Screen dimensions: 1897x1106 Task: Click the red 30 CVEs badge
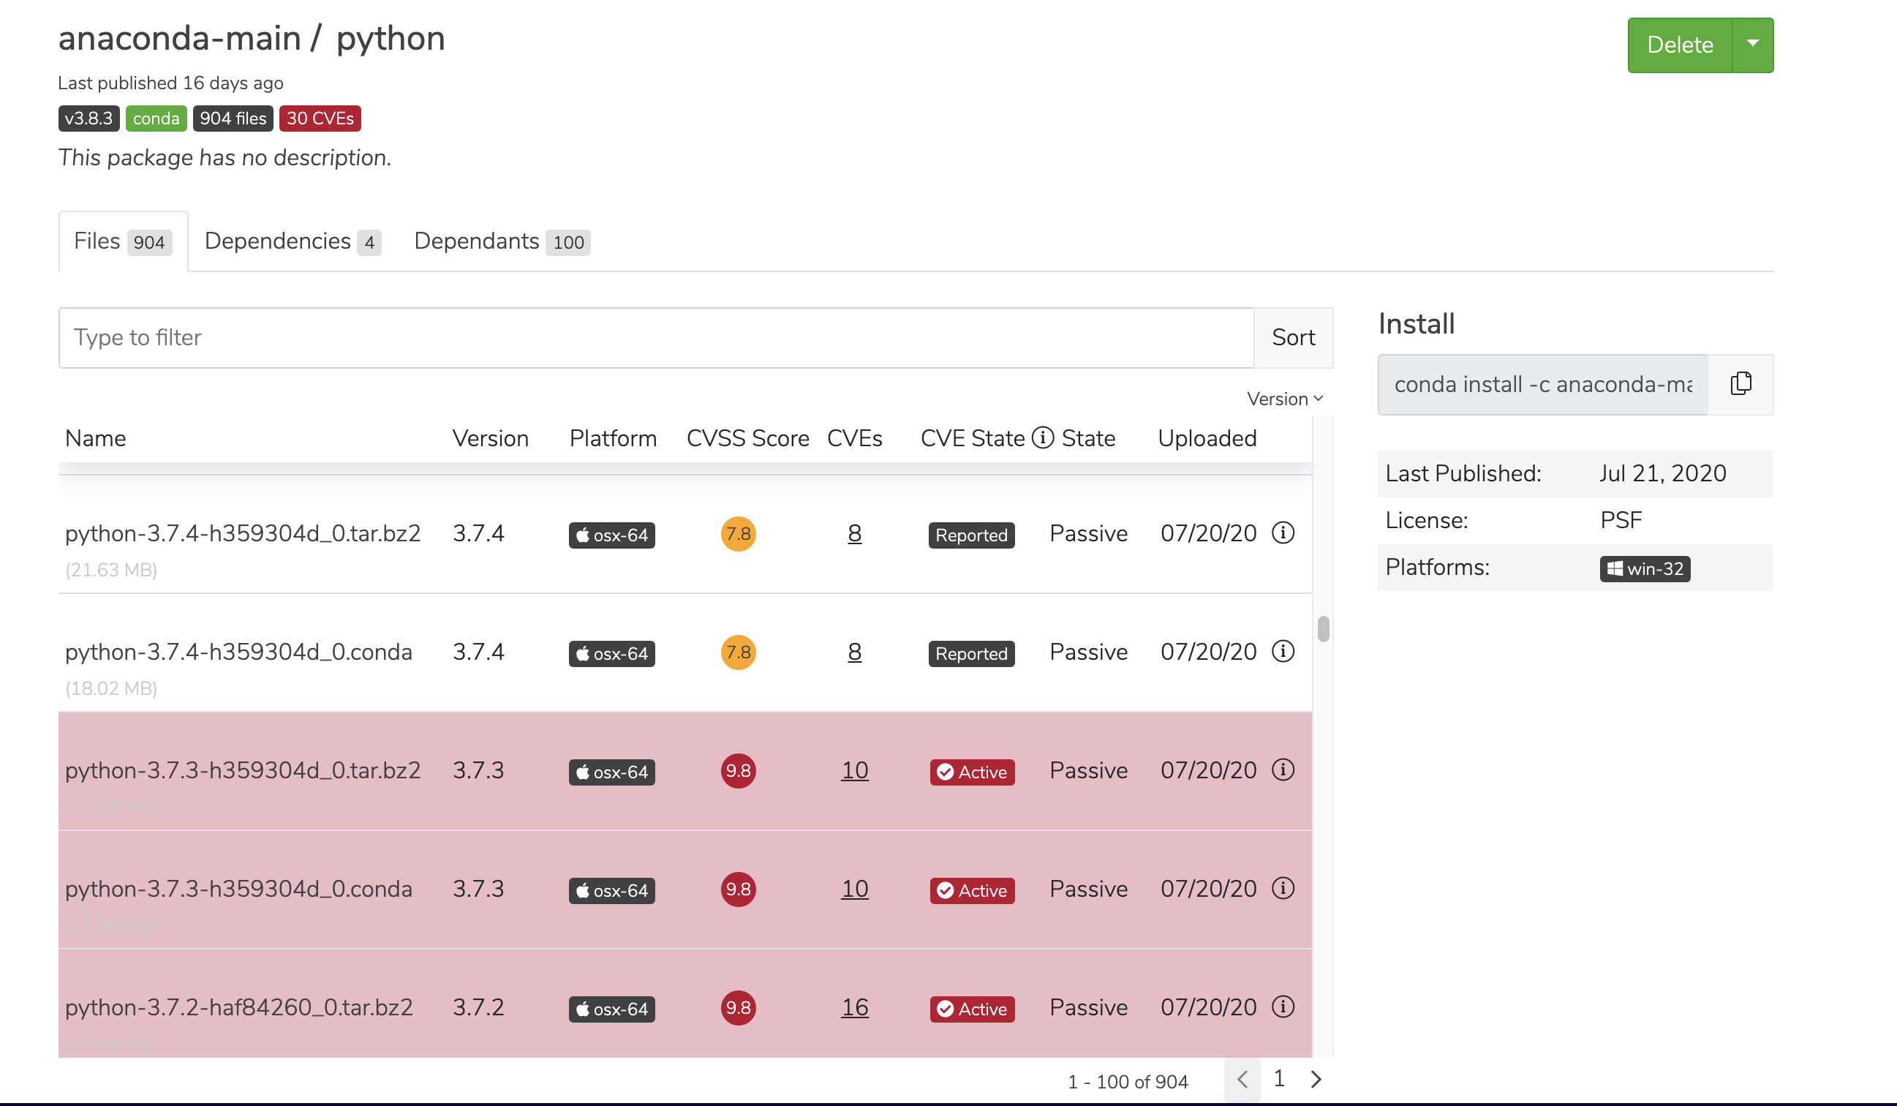320,118
